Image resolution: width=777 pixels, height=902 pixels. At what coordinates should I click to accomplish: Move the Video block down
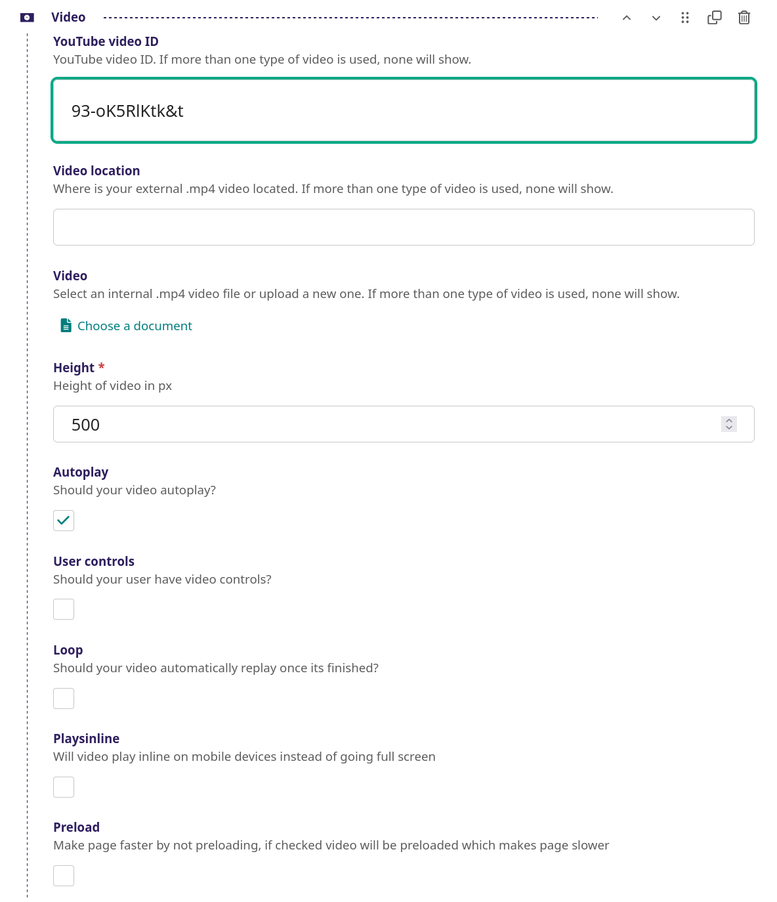click(x=656, y=18)
